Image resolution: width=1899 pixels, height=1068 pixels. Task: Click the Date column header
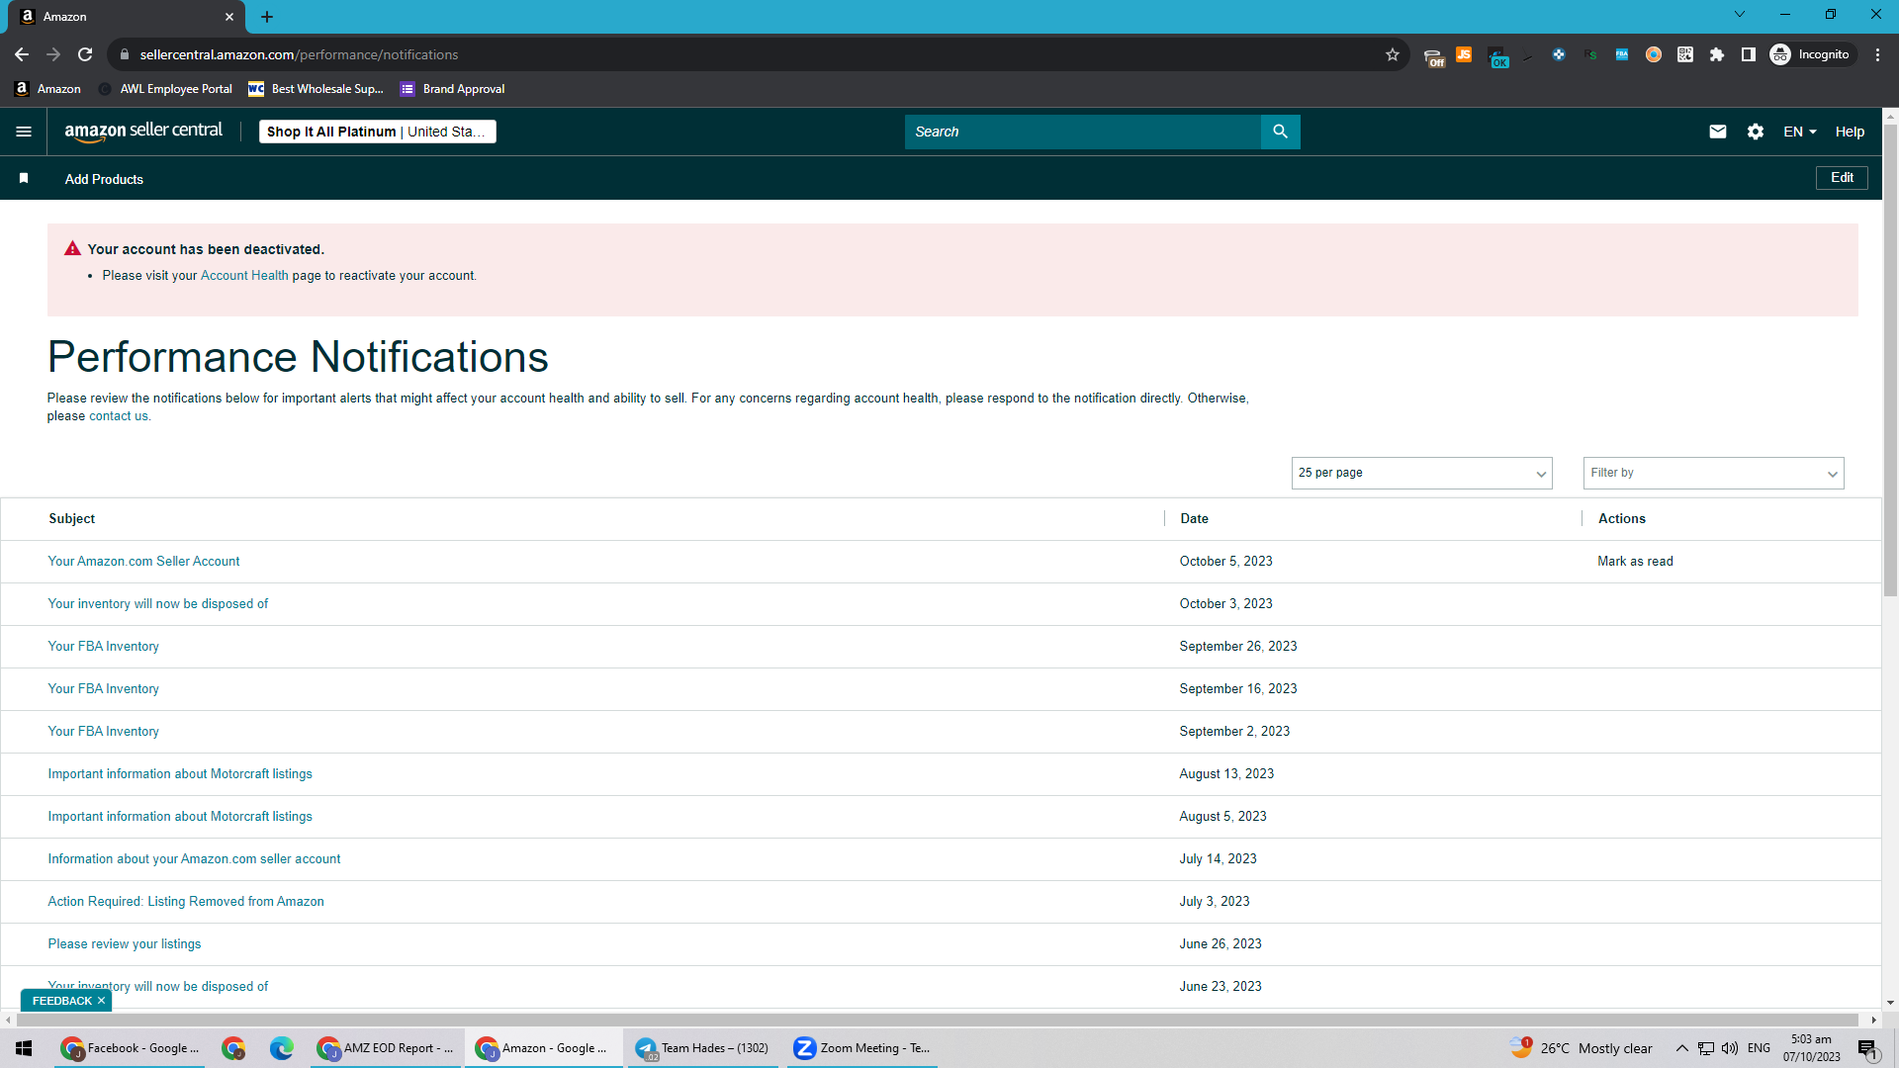pyautogui.click(x=1194, y=518)
